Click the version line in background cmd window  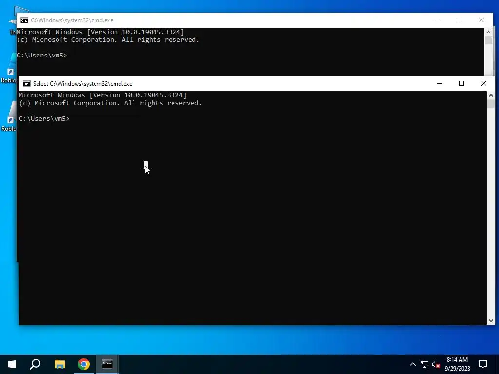coord(100,32)
